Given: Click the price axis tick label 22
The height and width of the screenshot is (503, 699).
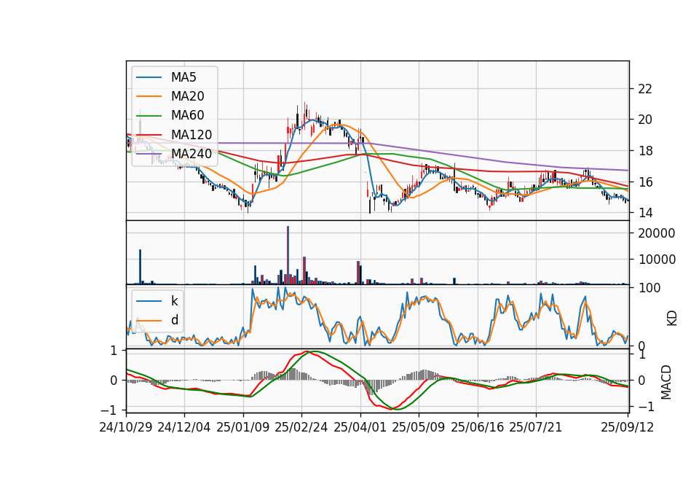Looking at the screenshot, I should 645,89.
